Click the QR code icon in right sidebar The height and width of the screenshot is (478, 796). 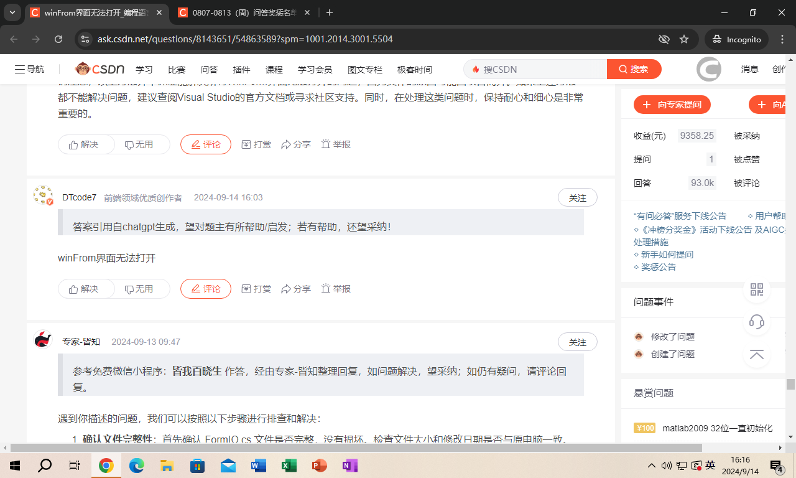click(756, 289)
